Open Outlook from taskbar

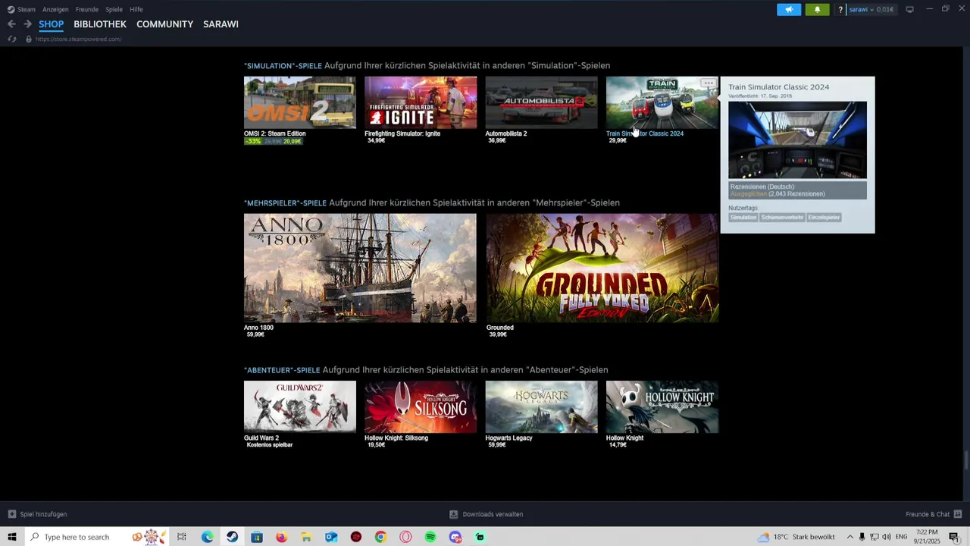coord(331,537)
